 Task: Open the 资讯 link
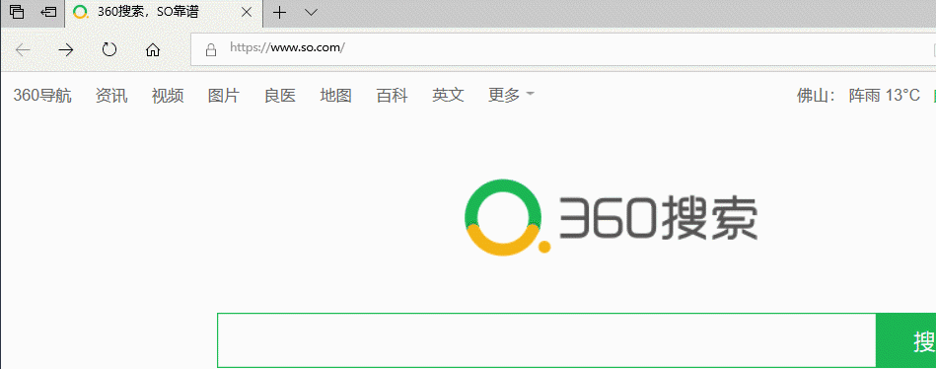(x=111, y=96)
